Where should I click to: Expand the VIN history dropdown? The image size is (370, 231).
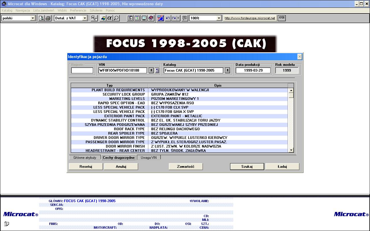[x=151, y=70]
